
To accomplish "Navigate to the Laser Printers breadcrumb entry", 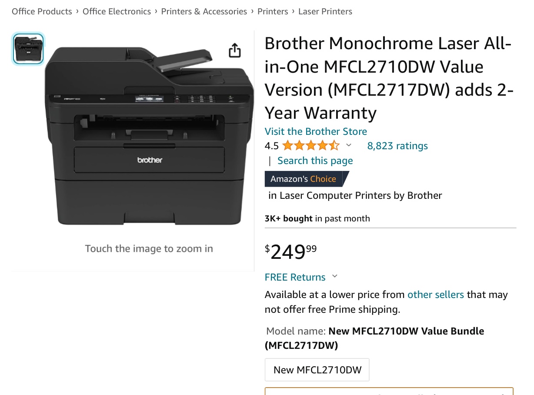I will tap(325, 11).
